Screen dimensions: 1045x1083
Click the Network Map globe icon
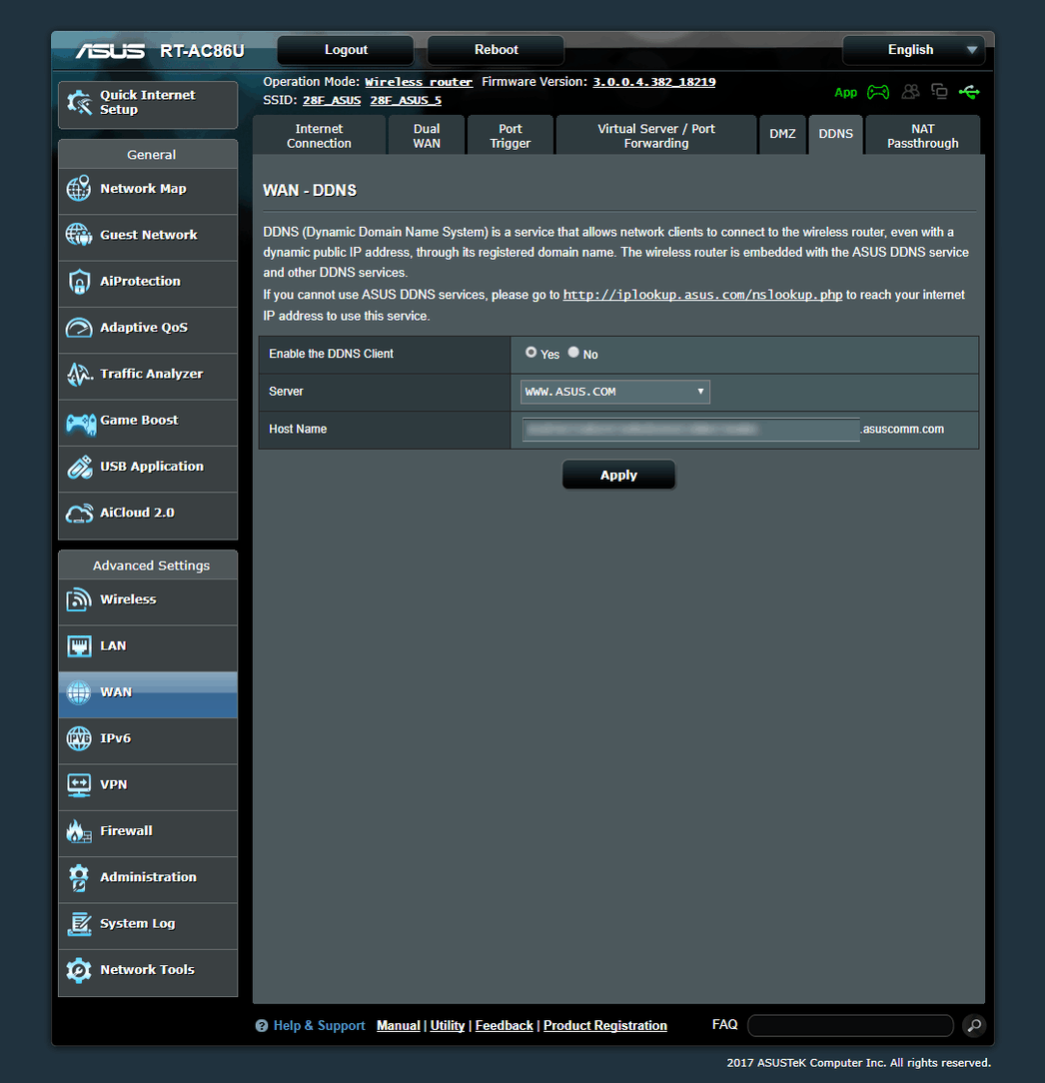(79, 189)
